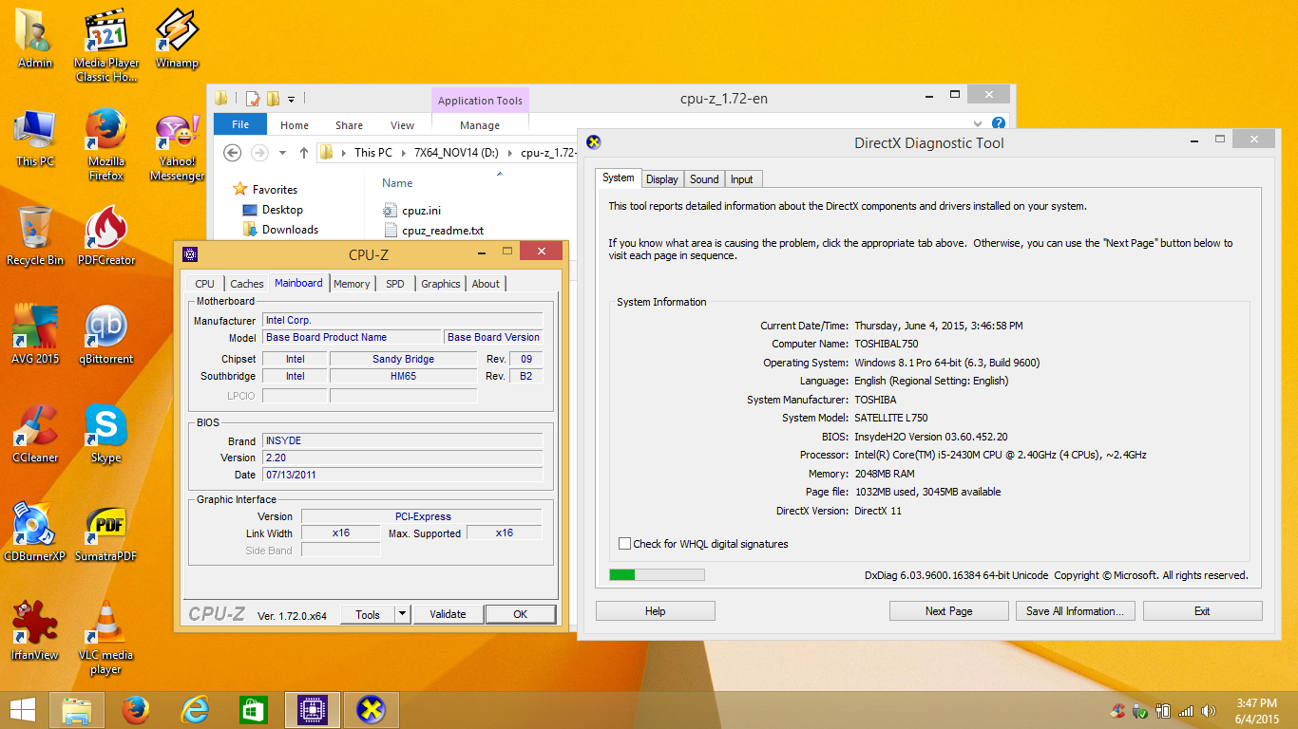This screenshot has height=729, width=1298.
Task: Switch to Caches tab in CPU-Z
Action: click(x=247, y=284)
